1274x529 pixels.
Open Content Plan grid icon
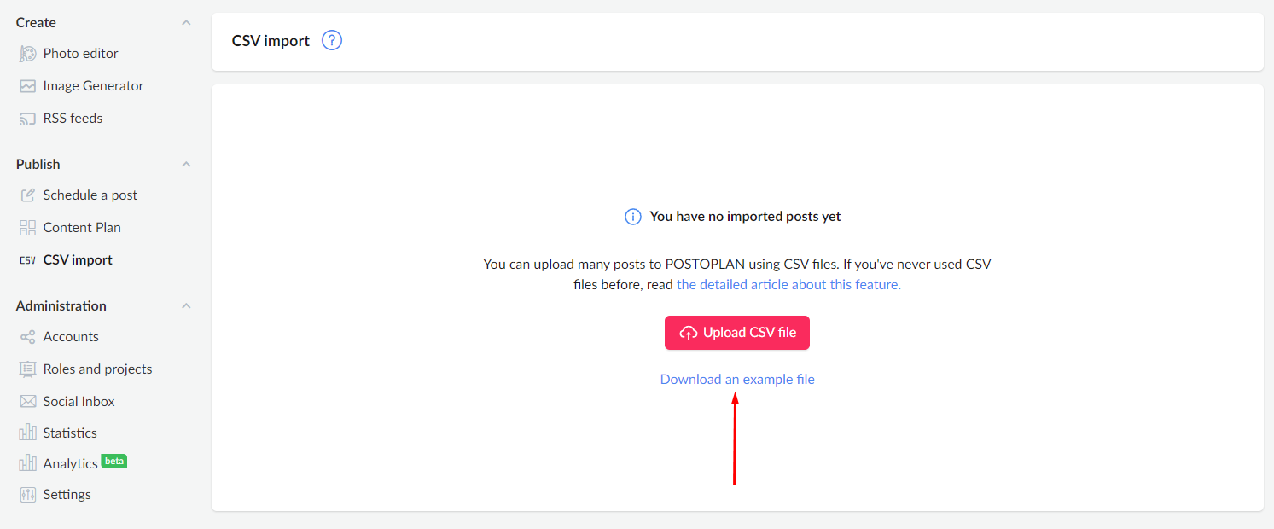28,228
